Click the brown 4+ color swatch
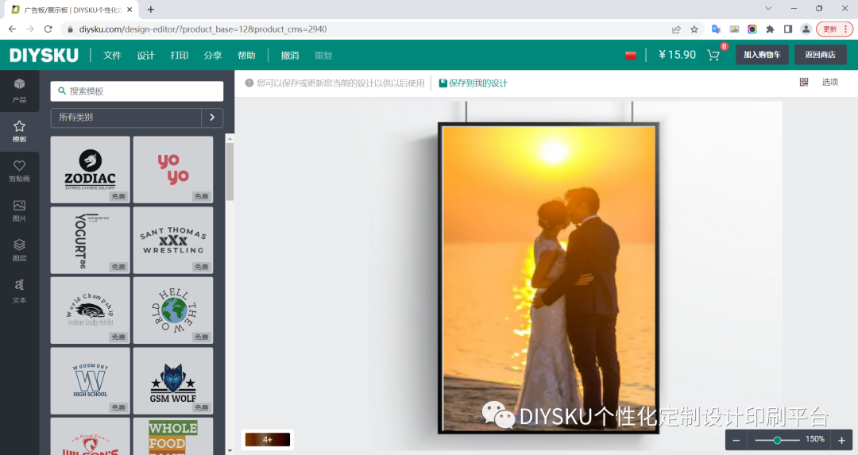 [x=268, y=439]
